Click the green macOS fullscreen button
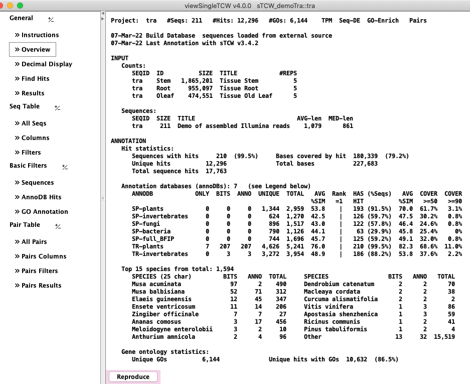The height and width of the screenshot is (384, 470). [20, 5]
